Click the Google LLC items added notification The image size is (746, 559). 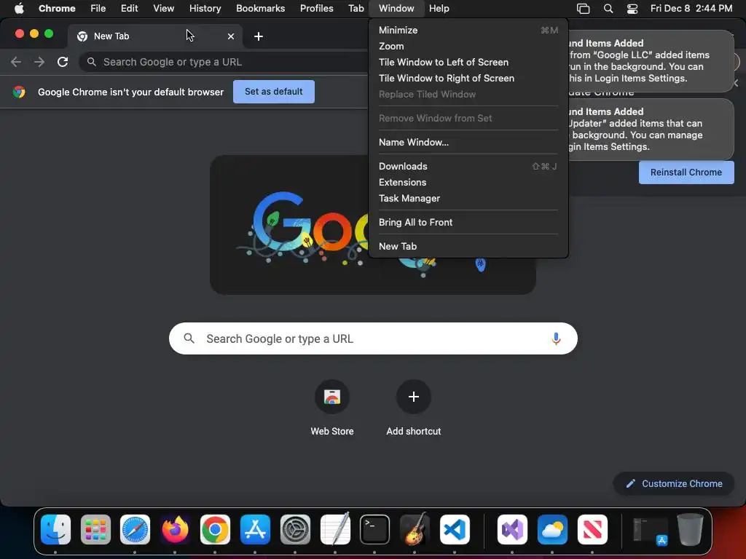[x=651, y=61]
